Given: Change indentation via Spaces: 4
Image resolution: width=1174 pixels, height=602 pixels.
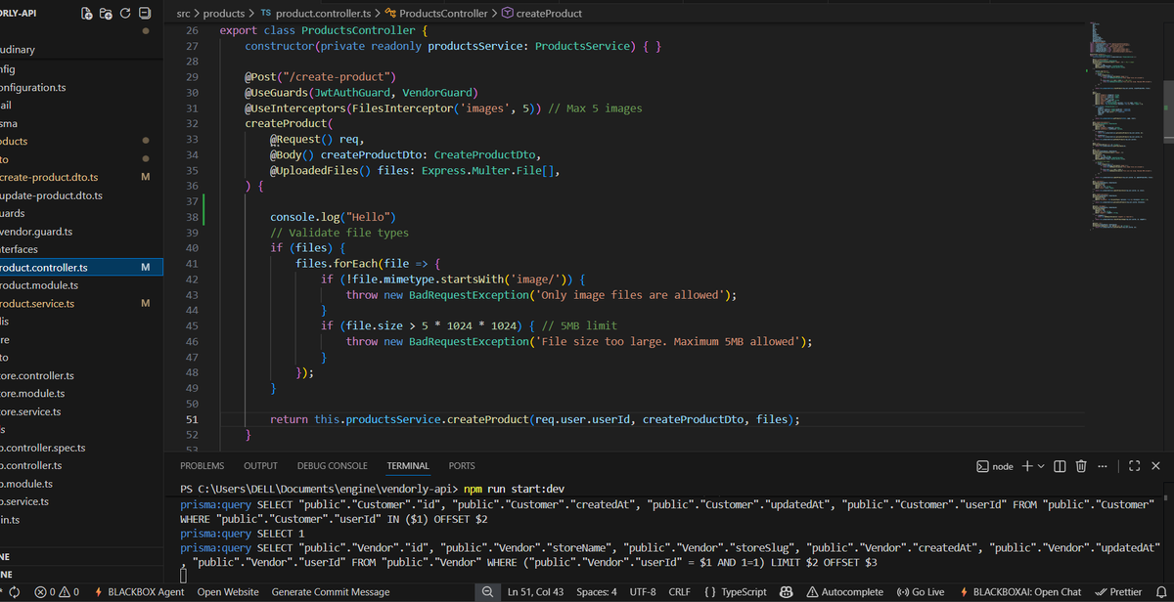Looking at the screenshot, I should point(597,592).
